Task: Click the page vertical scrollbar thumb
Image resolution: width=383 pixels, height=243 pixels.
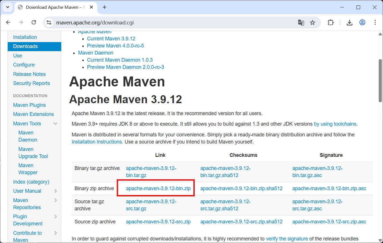Action: (380, 80)
